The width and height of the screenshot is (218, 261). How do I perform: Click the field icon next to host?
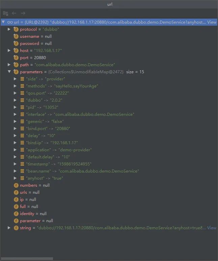coord(16,51)
